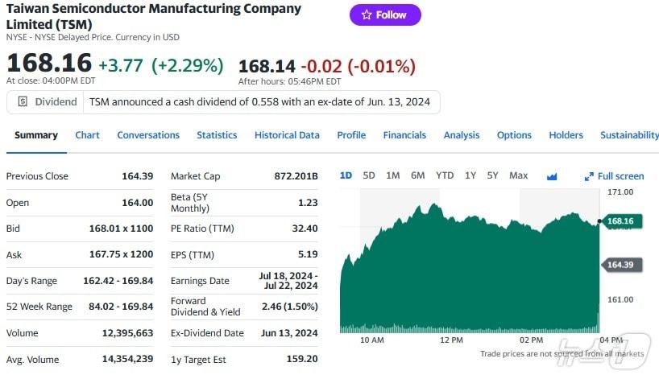Choose the 1M chart range
This screenshot has height=379, width=659.
[x=393, y=175]
